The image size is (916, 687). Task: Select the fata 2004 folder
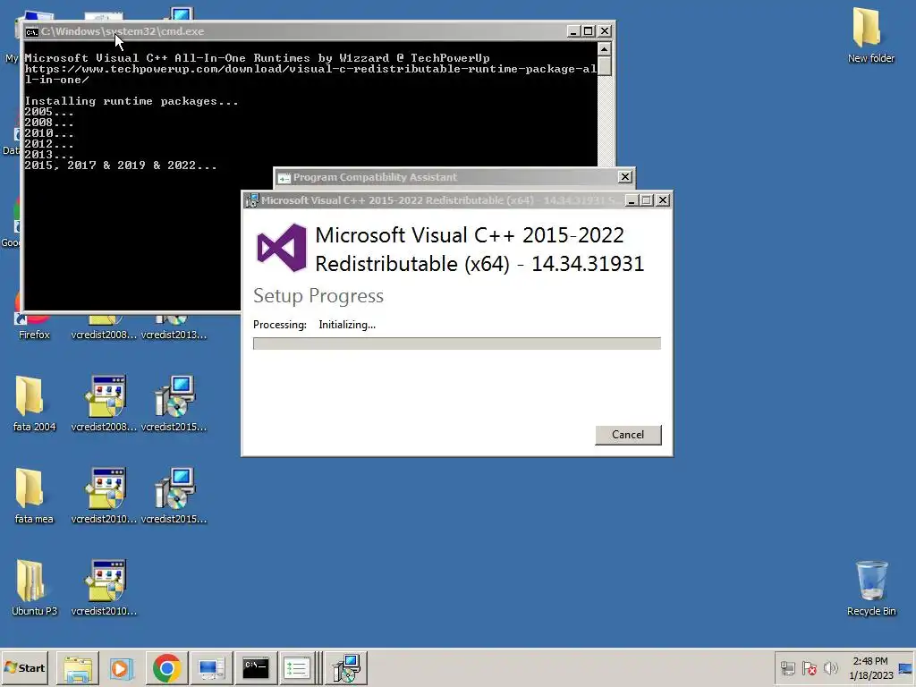point(34,403)
